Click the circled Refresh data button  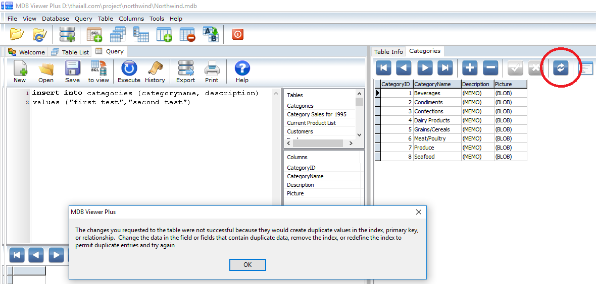pyautogui.click(x=561, y=68)
